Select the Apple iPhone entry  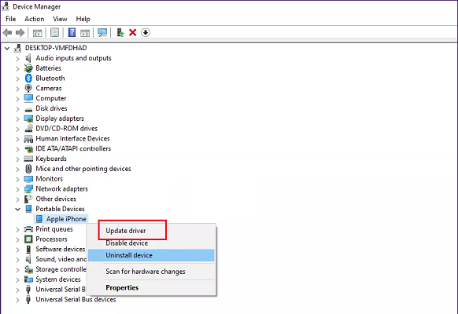coord(66,219)
